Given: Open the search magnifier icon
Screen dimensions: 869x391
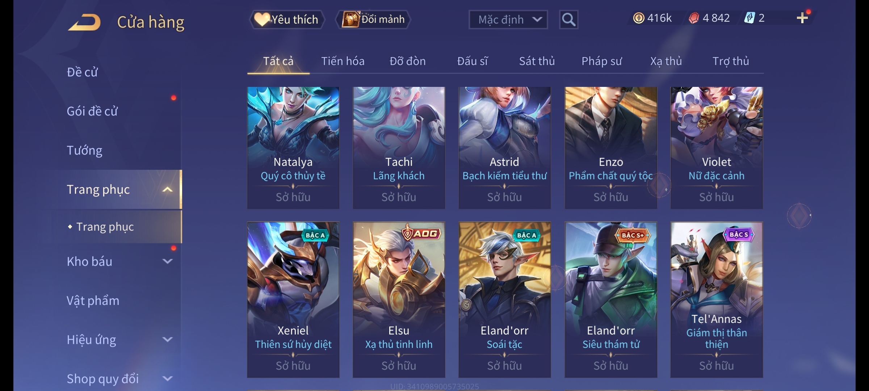Looking at the screenshot, I should coord(568,20).
